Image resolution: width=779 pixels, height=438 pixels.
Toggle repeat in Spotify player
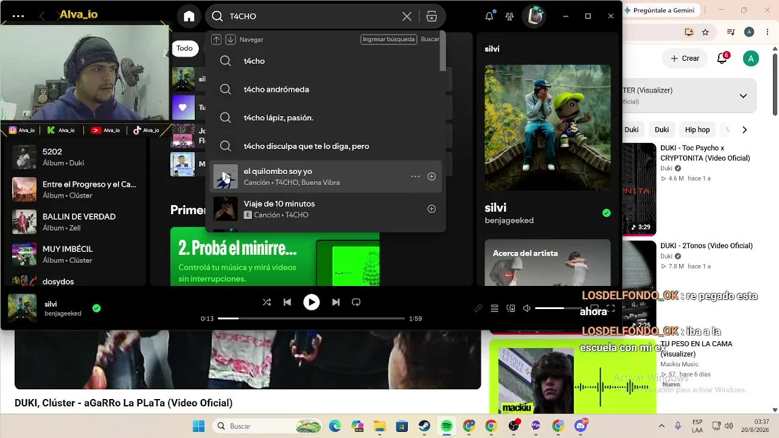[356, 302]
